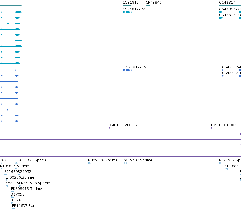Image resolution: width=241 pixels, height=210 pixels.
Task: Select the arrow marker under DME1-018D07.F
Action: tap(212, 128)
